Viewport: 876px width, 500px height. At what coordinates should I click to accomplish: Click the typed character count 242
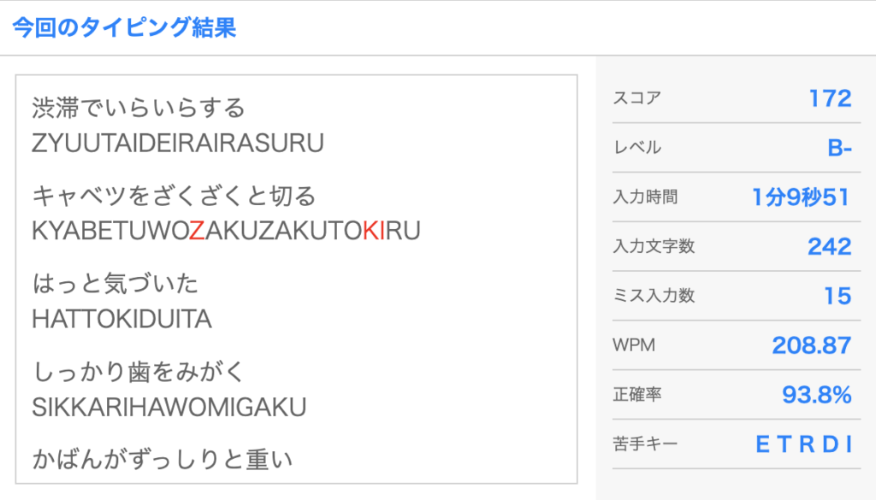pyautogui.click(x=829, y=247)
